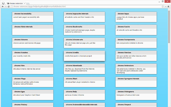171x107 pixels.
Task: Open the chrome://downloads card
Action: [x=84, y=69]
